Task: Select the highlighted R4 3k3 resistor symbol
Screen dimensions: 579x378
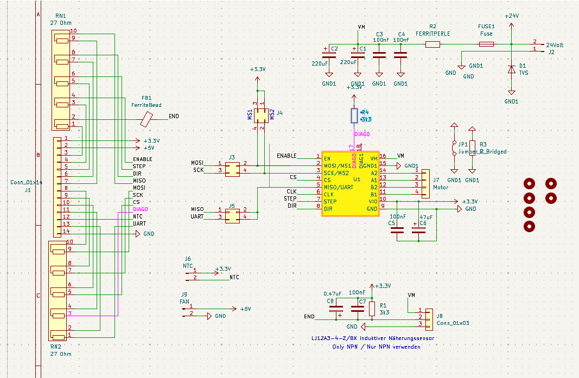Action: (x=354, y=116)
